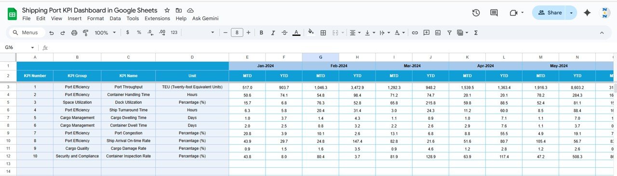Screen dimensions: 617x176
Task: Open the borders tool
Action: point(323,33)
